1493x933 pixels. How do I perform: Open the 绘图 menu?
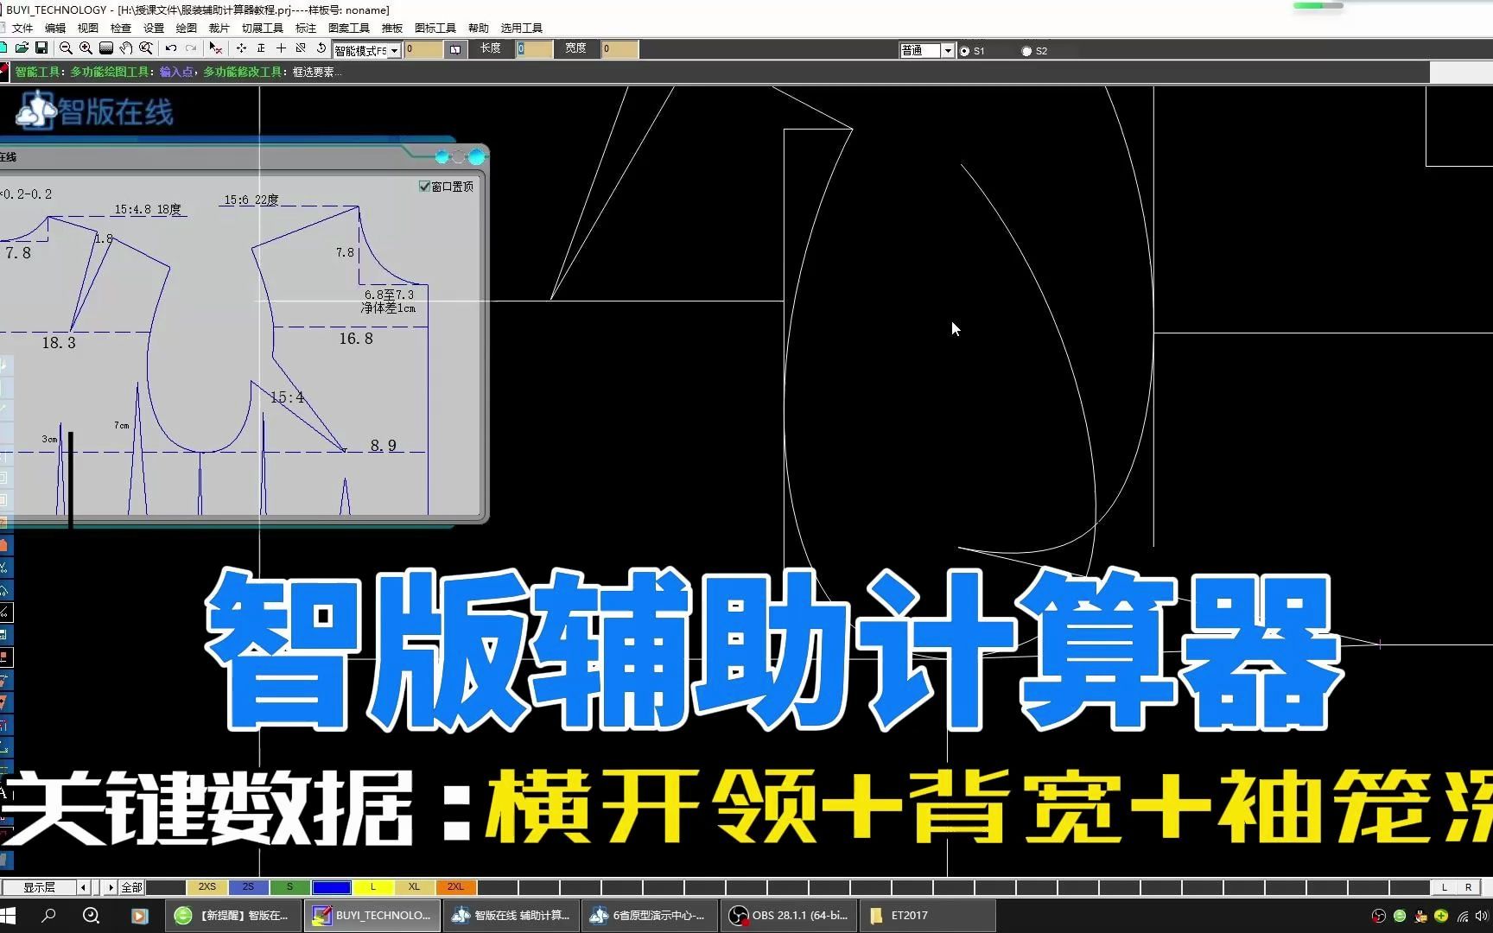[187, 28]
